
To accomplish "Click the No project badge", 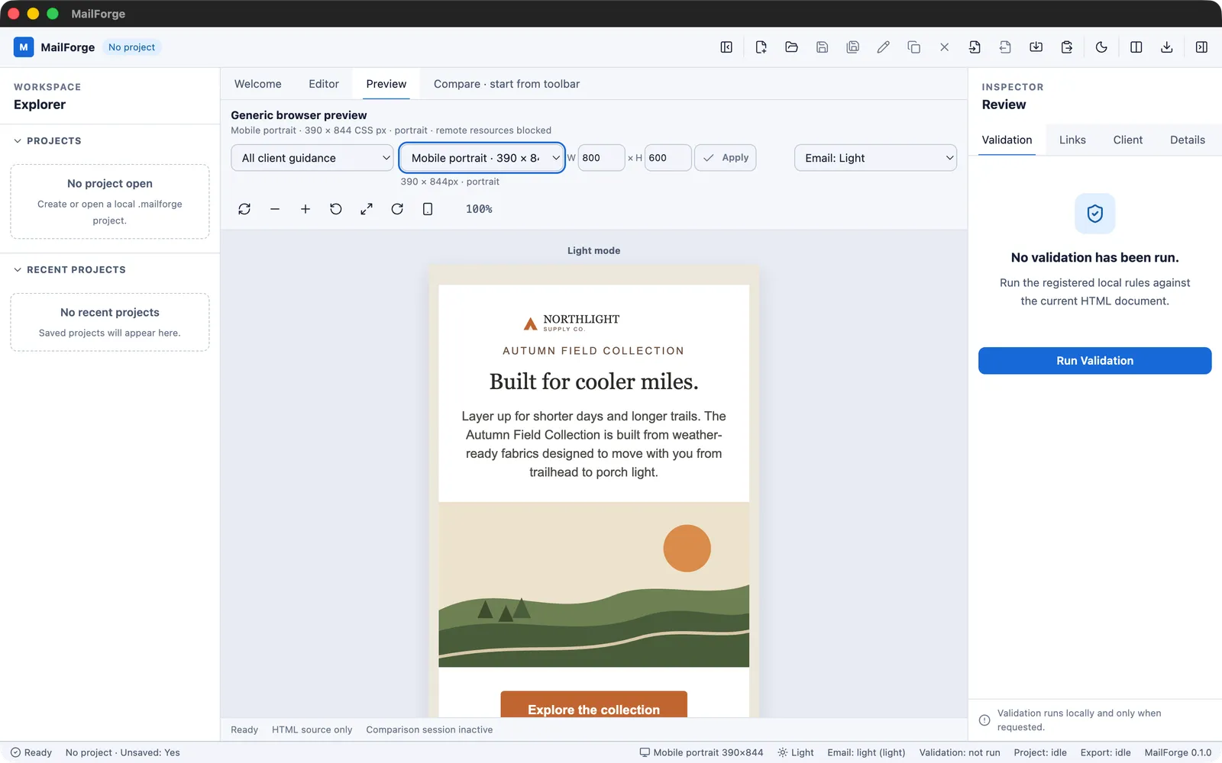I will click(131, 47).
